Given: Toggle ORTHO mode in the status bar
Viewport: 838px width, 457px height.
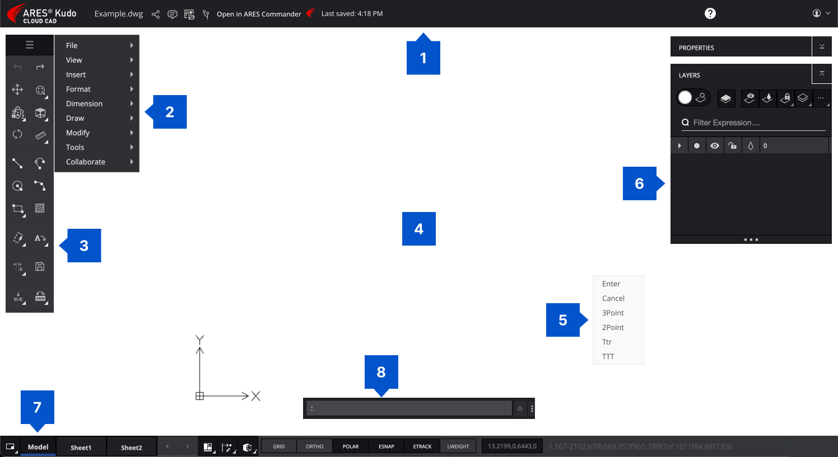Looking at the screenshot, I should coord(315,446).
